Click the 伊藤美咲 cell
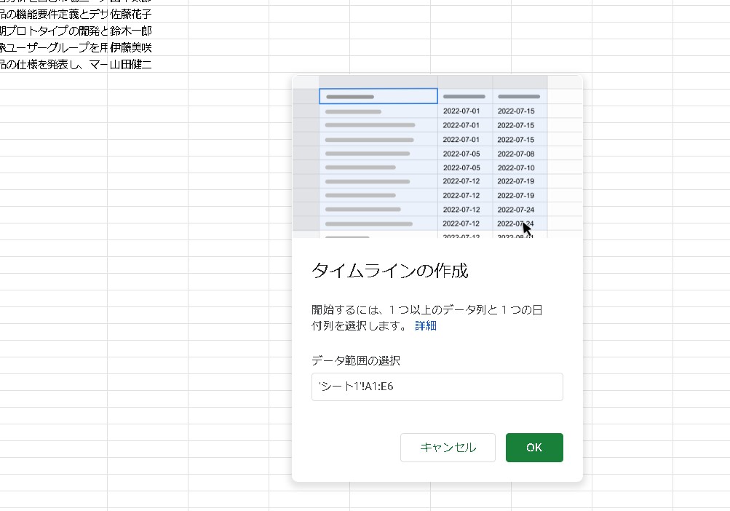 coord(131,47)
